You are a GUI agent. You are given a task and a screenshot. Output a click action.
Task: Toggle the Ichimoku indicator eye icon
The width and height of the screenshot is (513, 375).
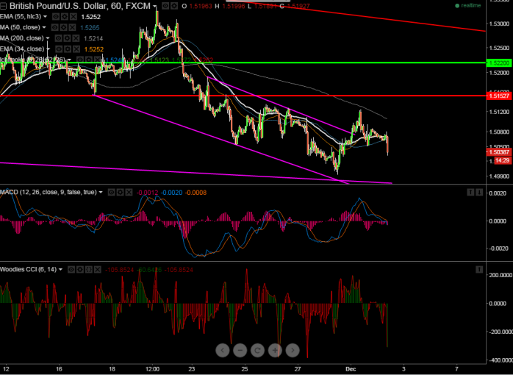(x=80, y=60)
